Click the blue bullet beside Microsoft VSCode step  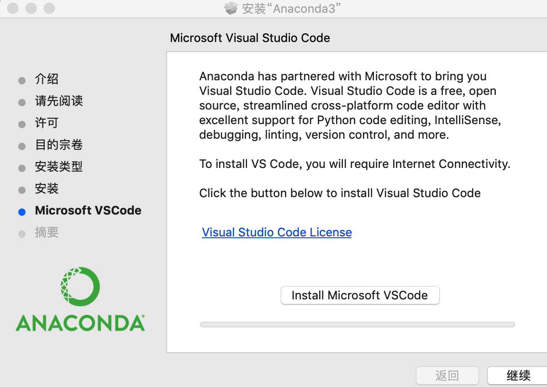pyautogui.click(x=21, y=212)
